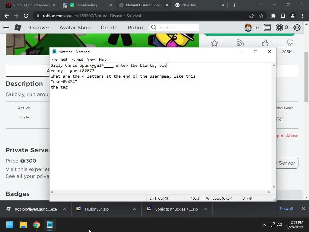Open Chrome profile icon
Screen dimensions: 309x232
click(293, 16)
